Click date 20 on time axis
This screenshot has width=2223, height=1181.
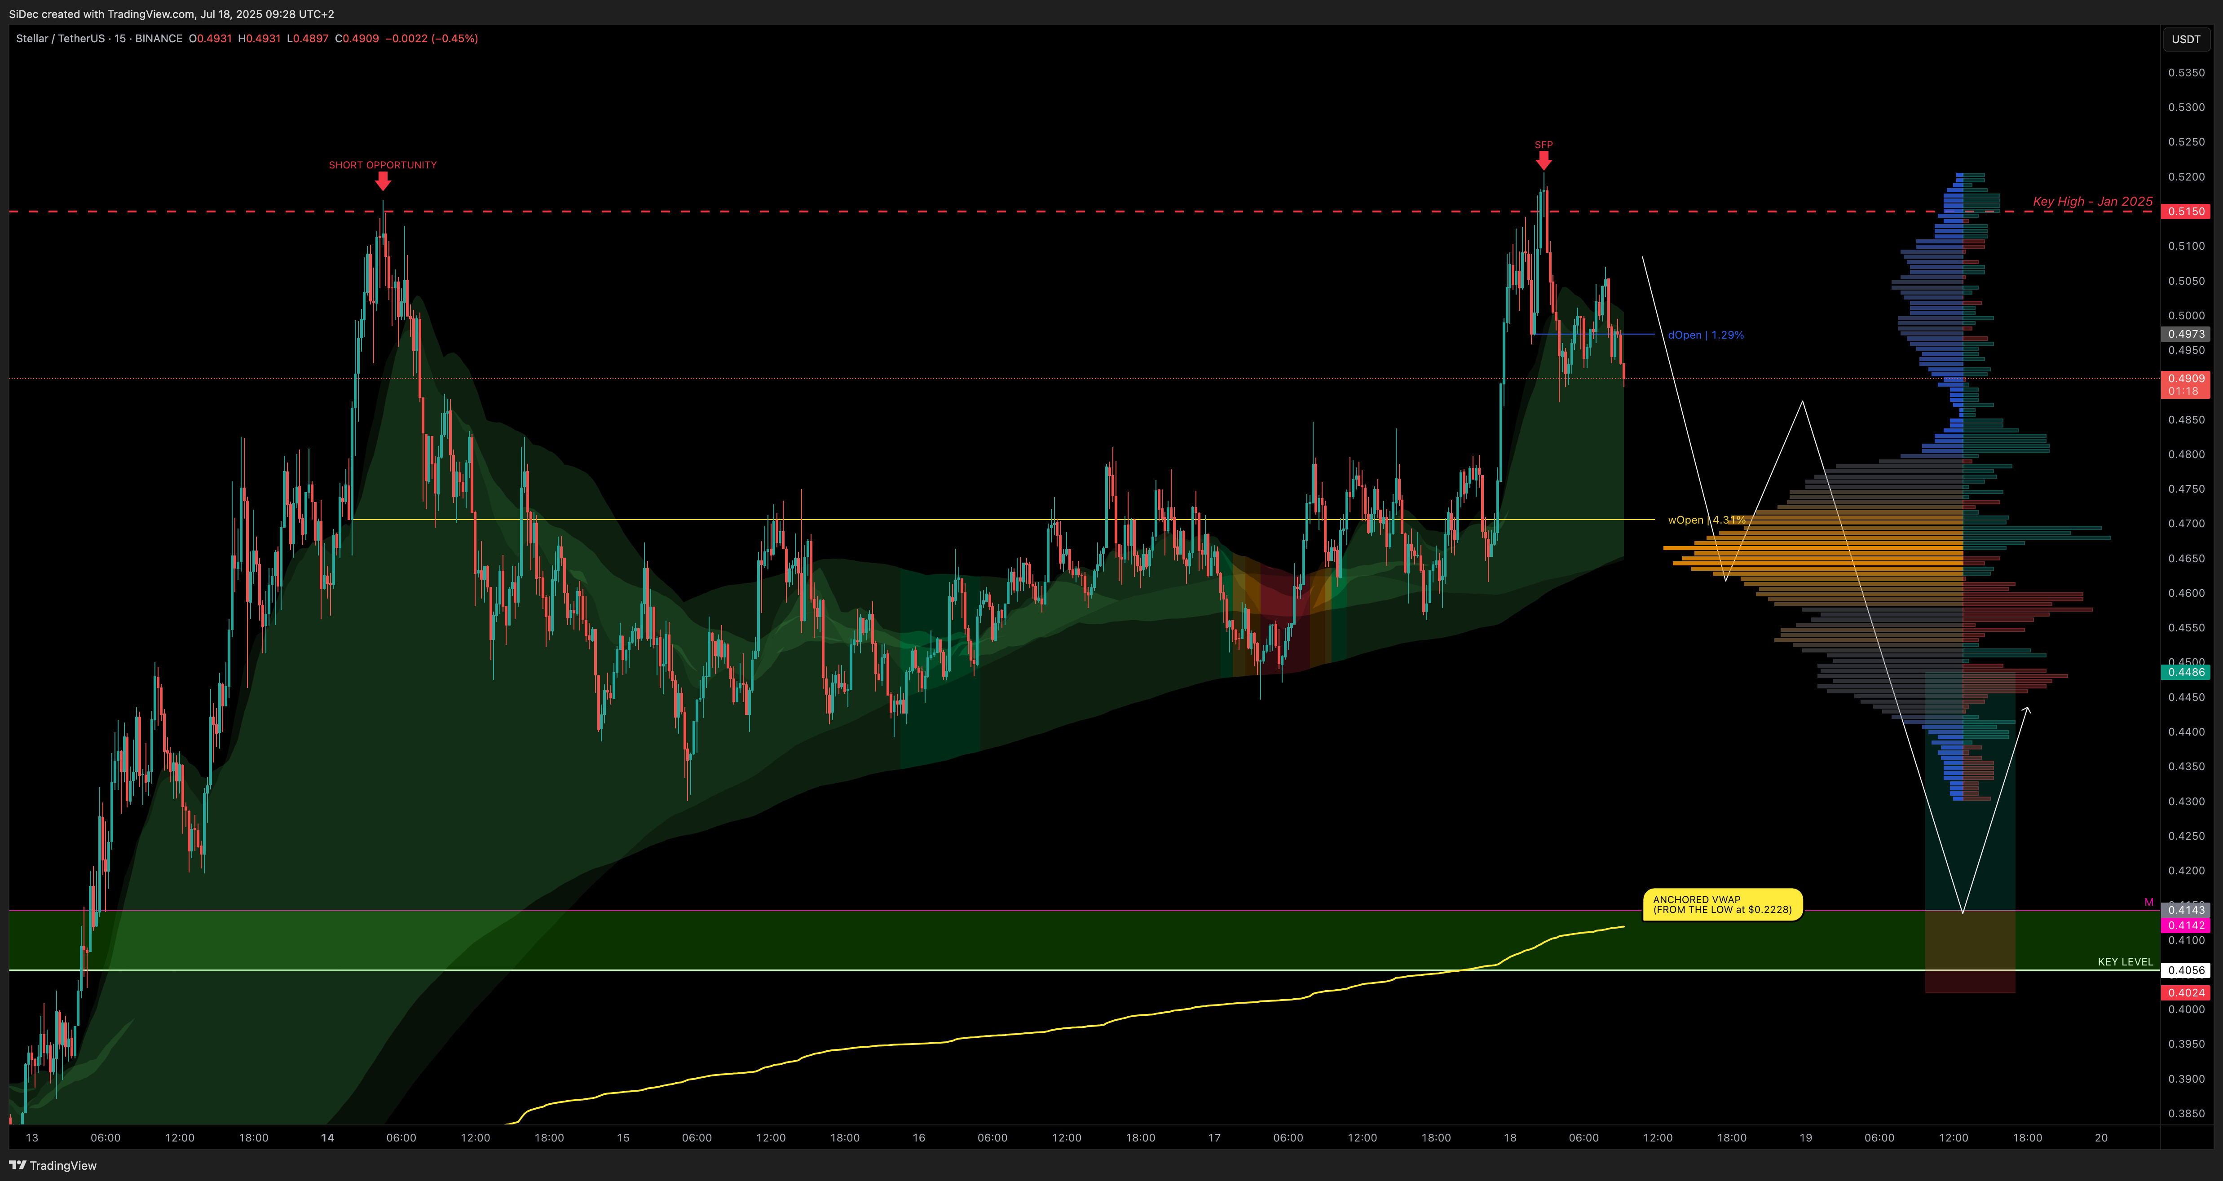coord(2101,1138)
